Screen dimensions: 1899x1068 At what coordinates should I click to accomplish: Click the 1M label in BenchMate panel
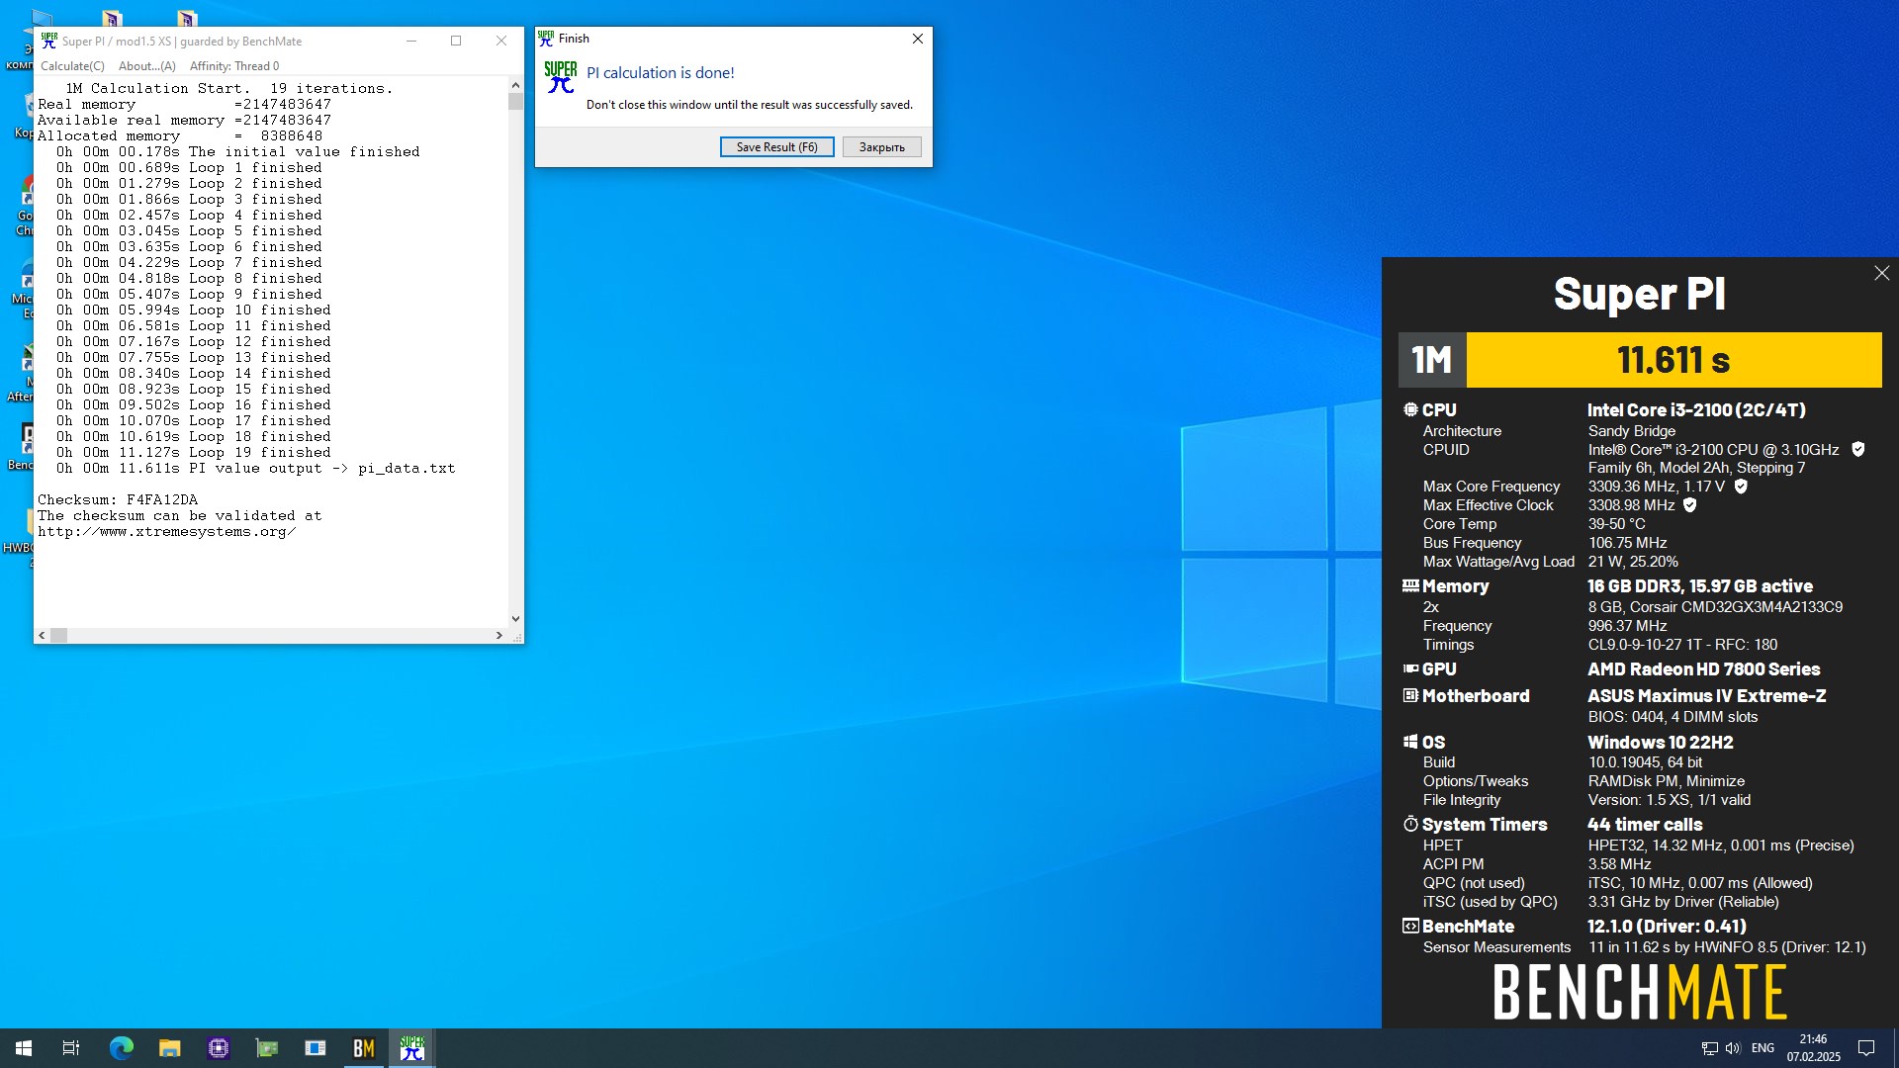[1431, 360]
